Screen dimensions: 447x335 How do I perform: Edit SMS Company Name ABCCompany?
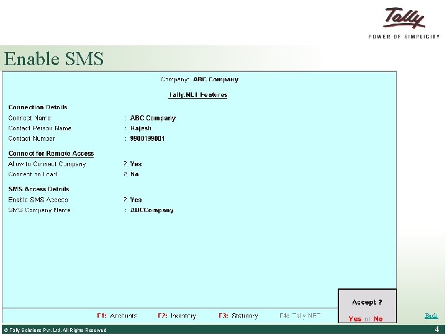(x=151, y=210)
